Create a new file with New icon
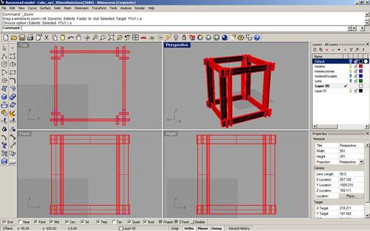The width and height of the screenshot is (370, 231). point(6,38)
